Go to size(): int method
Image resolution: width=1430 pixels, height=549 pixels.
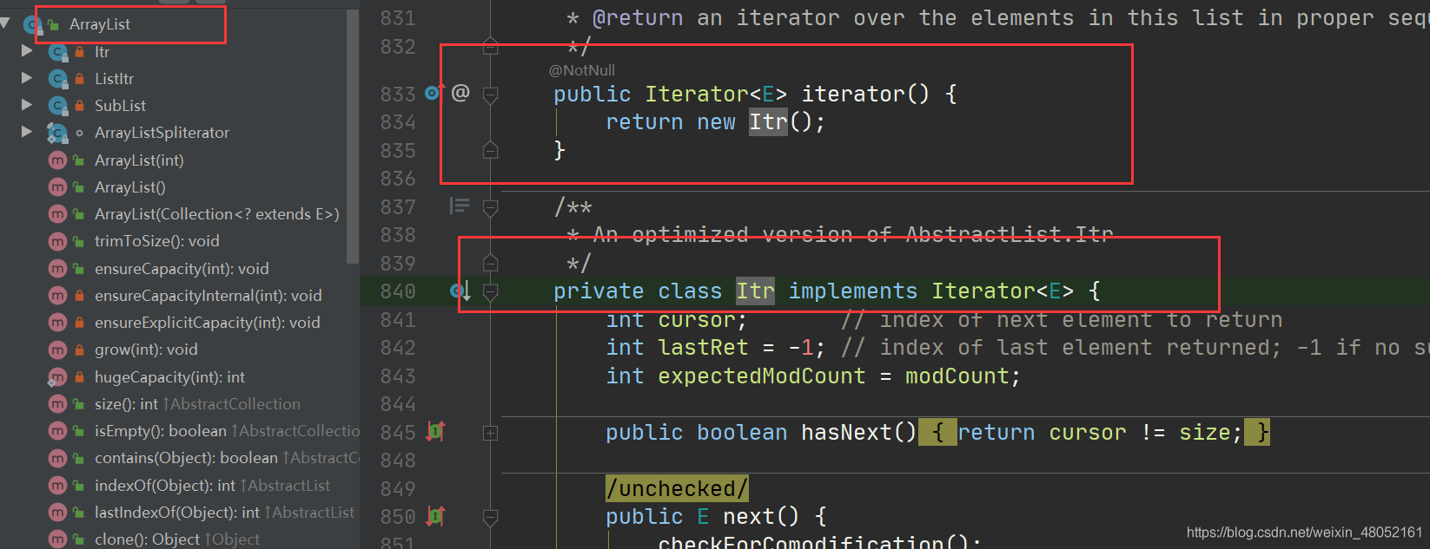[126, 404]
